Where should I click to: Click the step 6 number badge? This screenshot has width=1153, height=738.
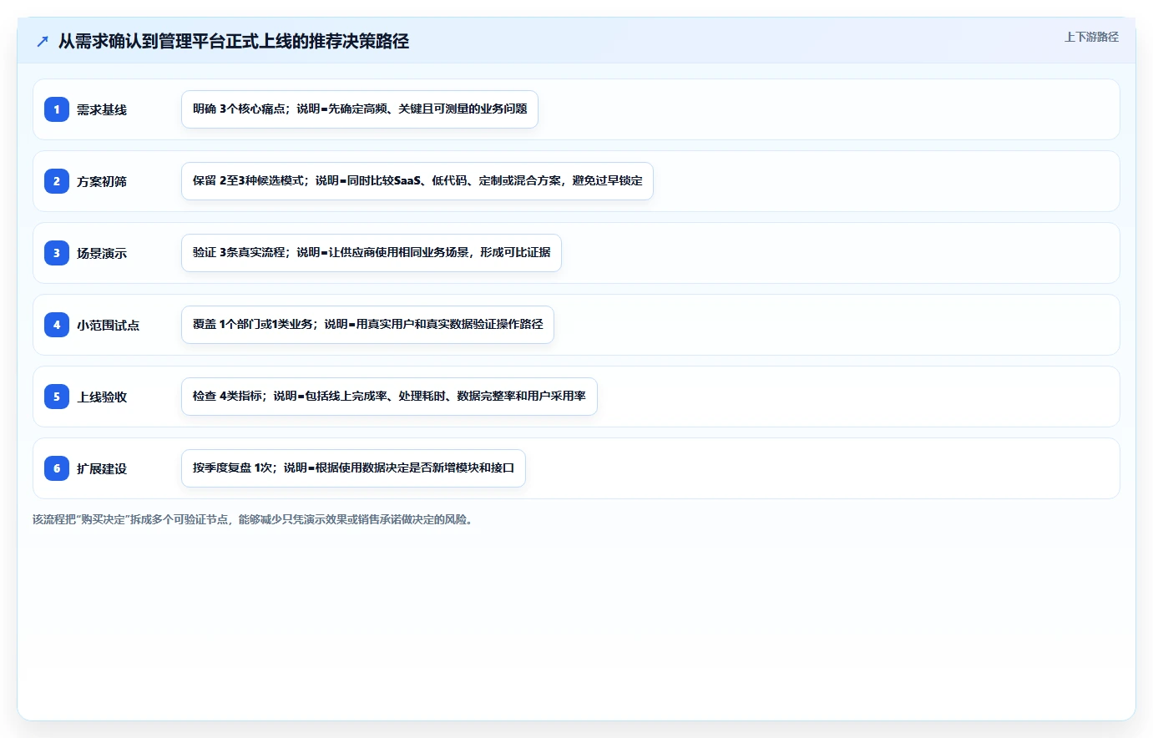pyautogui.click(x=57, y=468)
